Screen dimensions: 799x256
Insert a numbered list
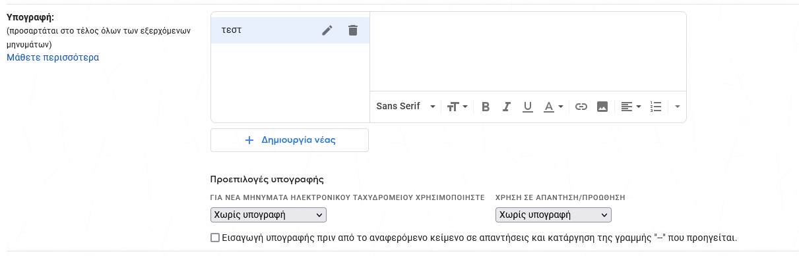pyautogui.click(x=656, y=107)
